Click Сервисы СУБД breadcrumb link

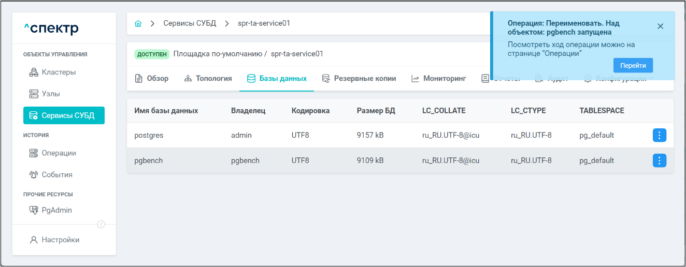tap(190, 24)
